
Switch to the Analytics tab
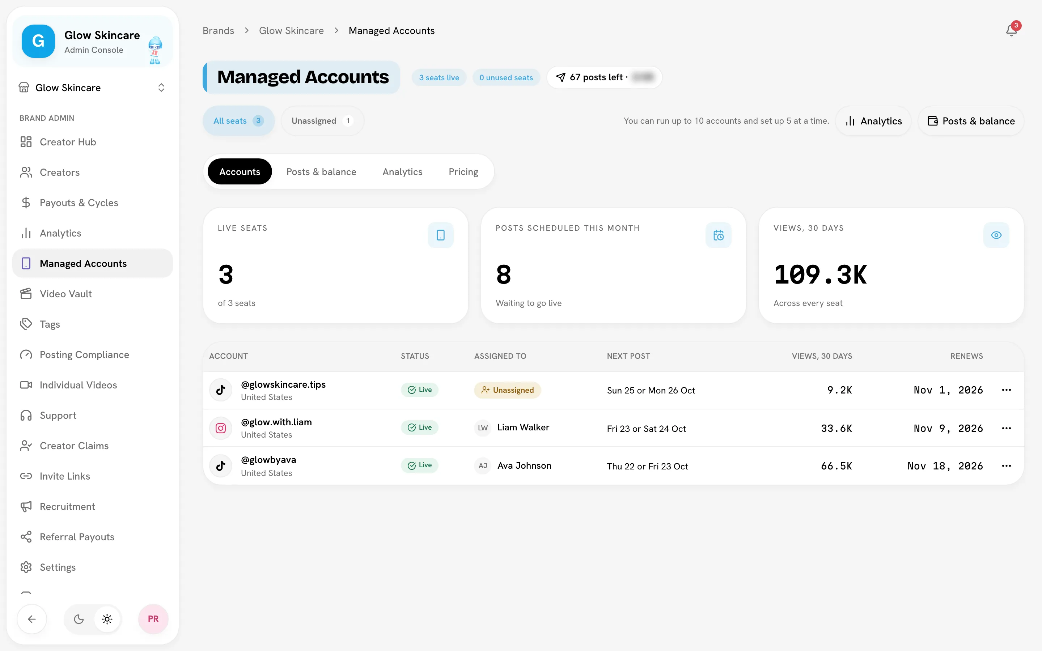point(403,172)
